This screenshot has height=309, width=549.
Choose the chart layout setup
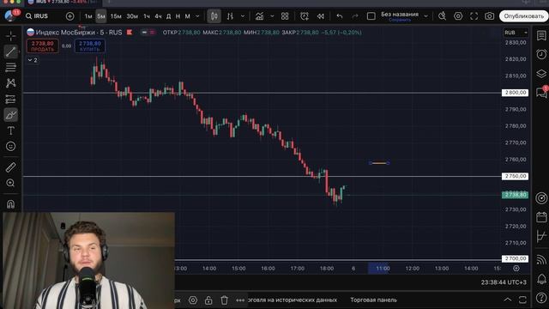point(371,16)
